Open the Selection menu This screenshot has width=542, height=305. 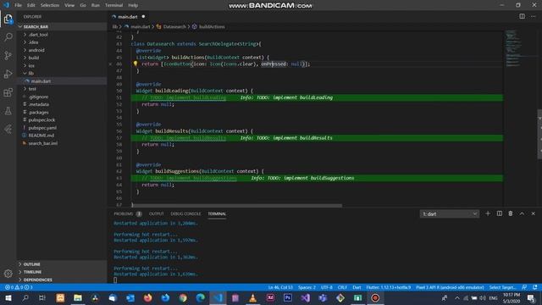coord(50,5)
